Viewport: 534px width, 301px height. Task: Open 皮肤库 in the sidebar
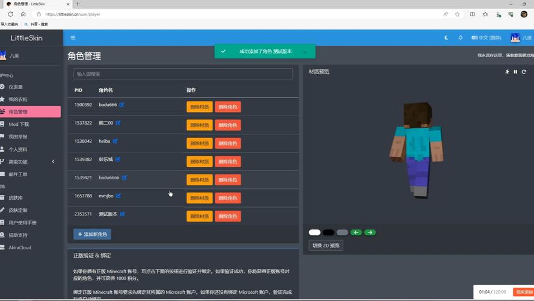16,197
